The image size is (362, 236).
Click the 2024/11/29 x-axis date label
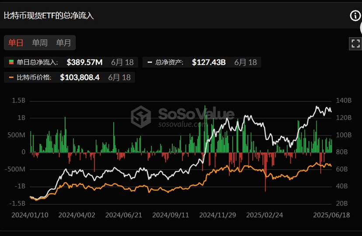[x=217, y=215]
